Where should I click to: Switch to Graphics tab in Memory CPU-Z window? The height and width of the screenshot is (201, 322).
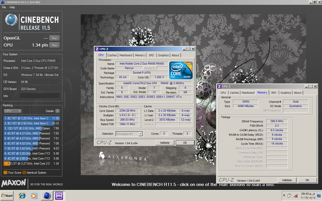pyautogui.click(x=286, y=93)
